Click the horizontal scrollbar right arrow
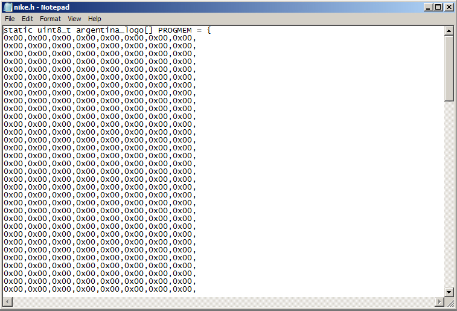The image size is (457, 311). coord(439,302)
